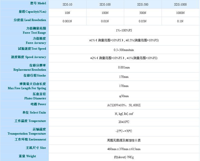Select the about 79Kg weight value
200x161 pixels.
[124, 157]
